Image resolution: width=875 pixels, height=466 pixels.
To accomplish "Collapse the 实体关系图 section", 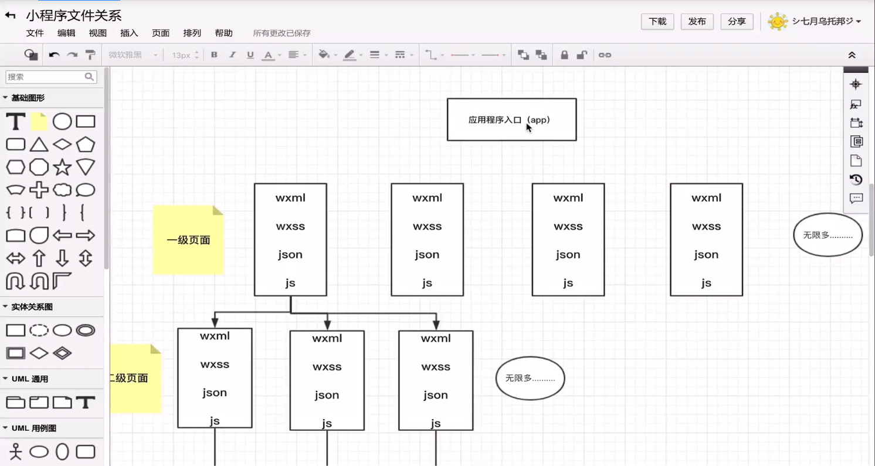I will coord(28,307).
